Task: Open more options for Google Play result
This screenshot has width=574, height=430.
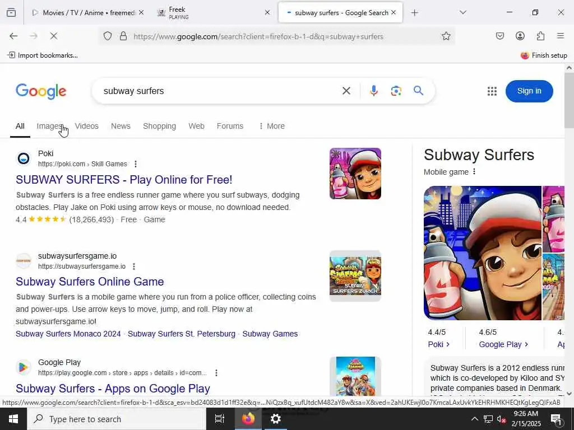Action: pyautogui.click(x=216, y=372)
